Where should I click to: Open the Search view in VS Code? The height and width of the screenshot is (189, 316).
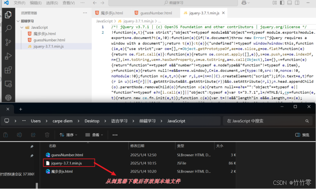pos(8,28)
